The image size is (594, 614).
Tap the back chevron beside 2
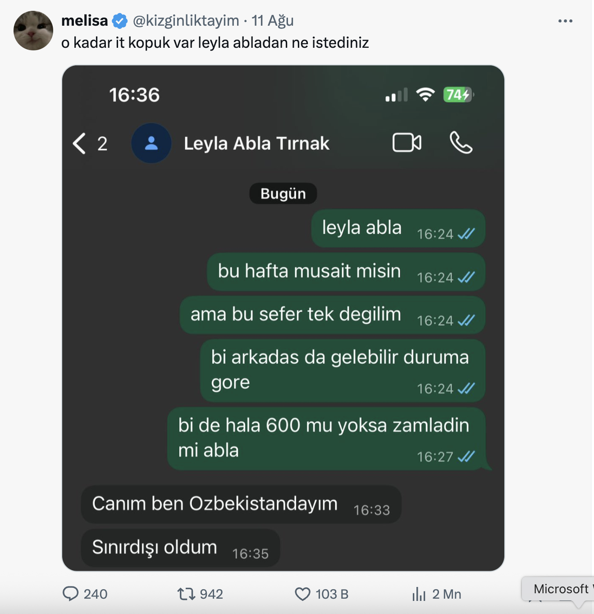point(79,143)
